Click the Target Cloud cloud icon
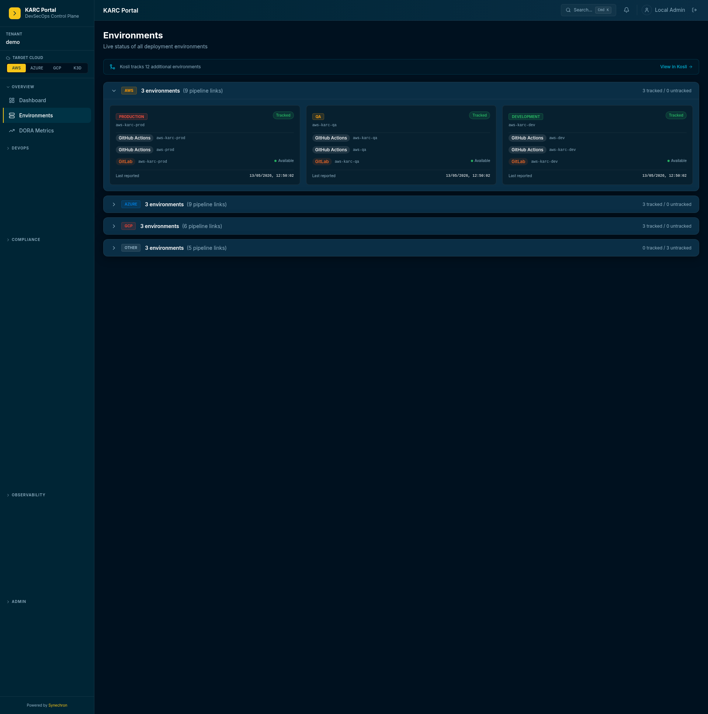The image size is (708, 714). 8,58
